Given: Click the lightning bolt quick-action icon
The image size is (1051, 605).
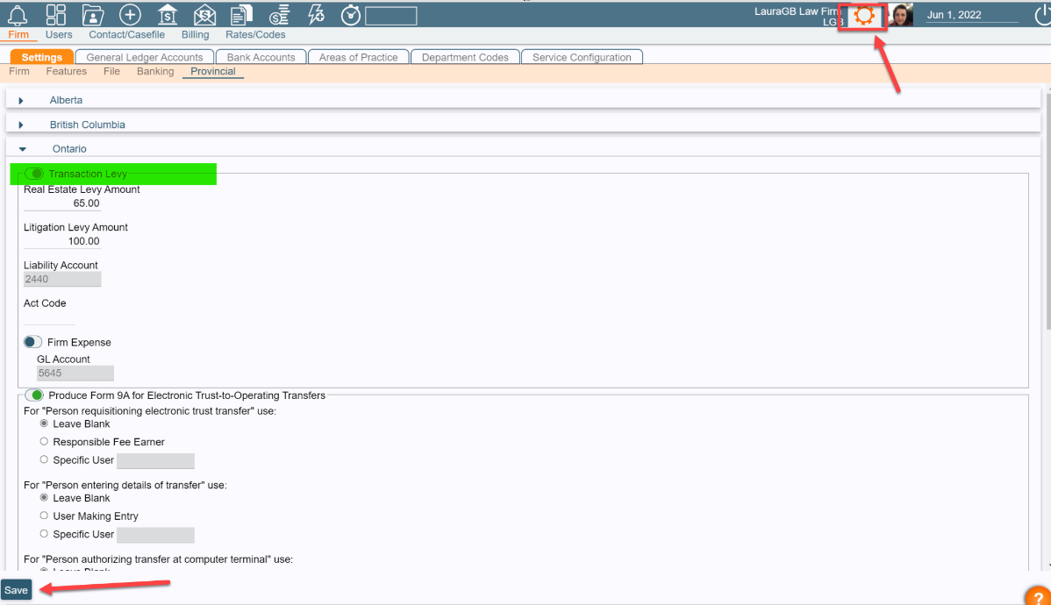Looking at the screenshot, I should point(316,14).
